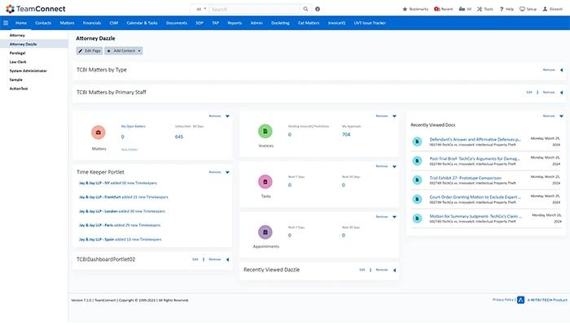The height and width of the screenshot is (325, 570).
Task: Open the Financials tab
Action: (92, 23)
